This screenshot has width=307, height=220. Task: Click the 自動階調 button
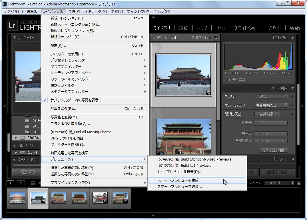[267, 114]
